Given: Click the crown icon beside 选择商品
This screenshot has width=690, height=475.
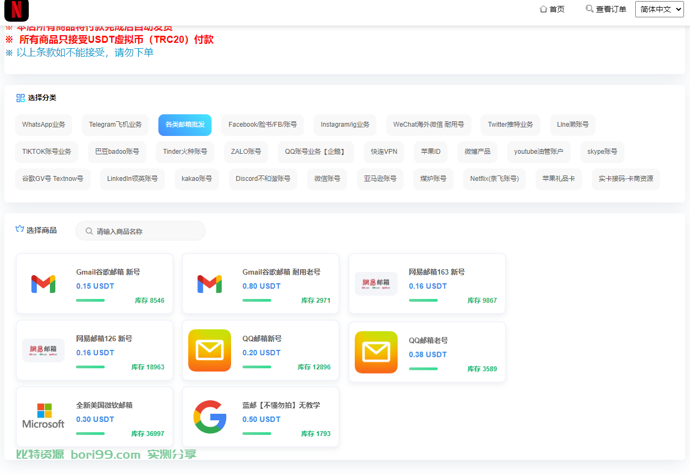Looking at the screenshot, I should click(20, 229).
